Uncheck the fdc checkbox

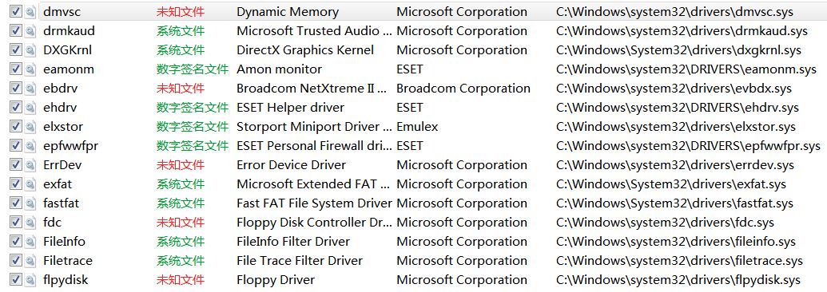pos(16,223)
